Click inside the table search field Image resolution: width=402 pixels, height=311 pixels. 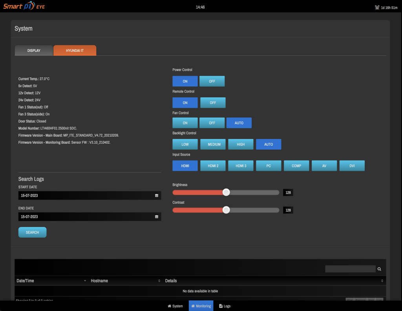(x=349, y=269)
